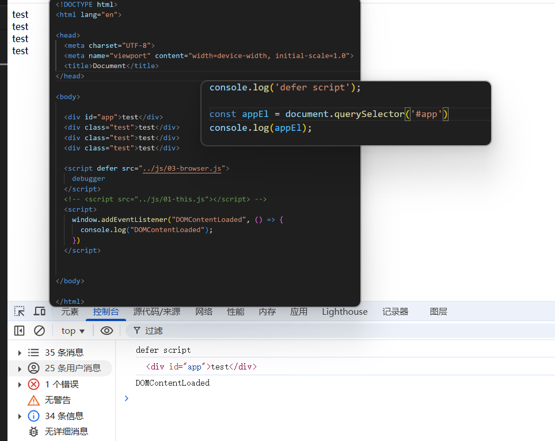555x441 pixels.
Task: Open the Lighthouse tab
Action: pos(345,312)
